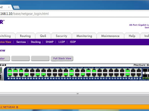Viewport: 149px width, 111px height.
Task: Go to the Security tab
Action: [x=61, y=36]
